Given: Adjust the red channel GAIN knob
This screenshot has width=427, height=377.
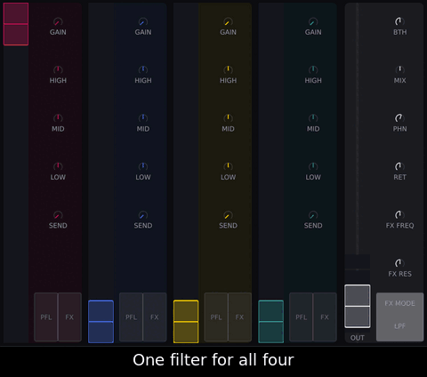Looking at the screenshot, I should coord(58,21).
